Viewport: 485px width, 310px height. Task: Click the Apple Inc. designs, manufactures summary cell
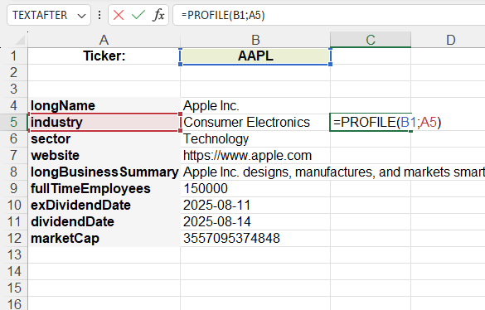tap(255, 172)
